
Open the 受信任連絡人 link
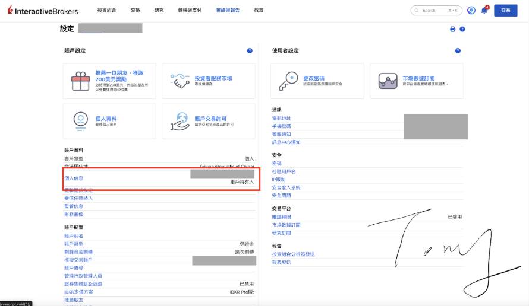coord(78,198)
